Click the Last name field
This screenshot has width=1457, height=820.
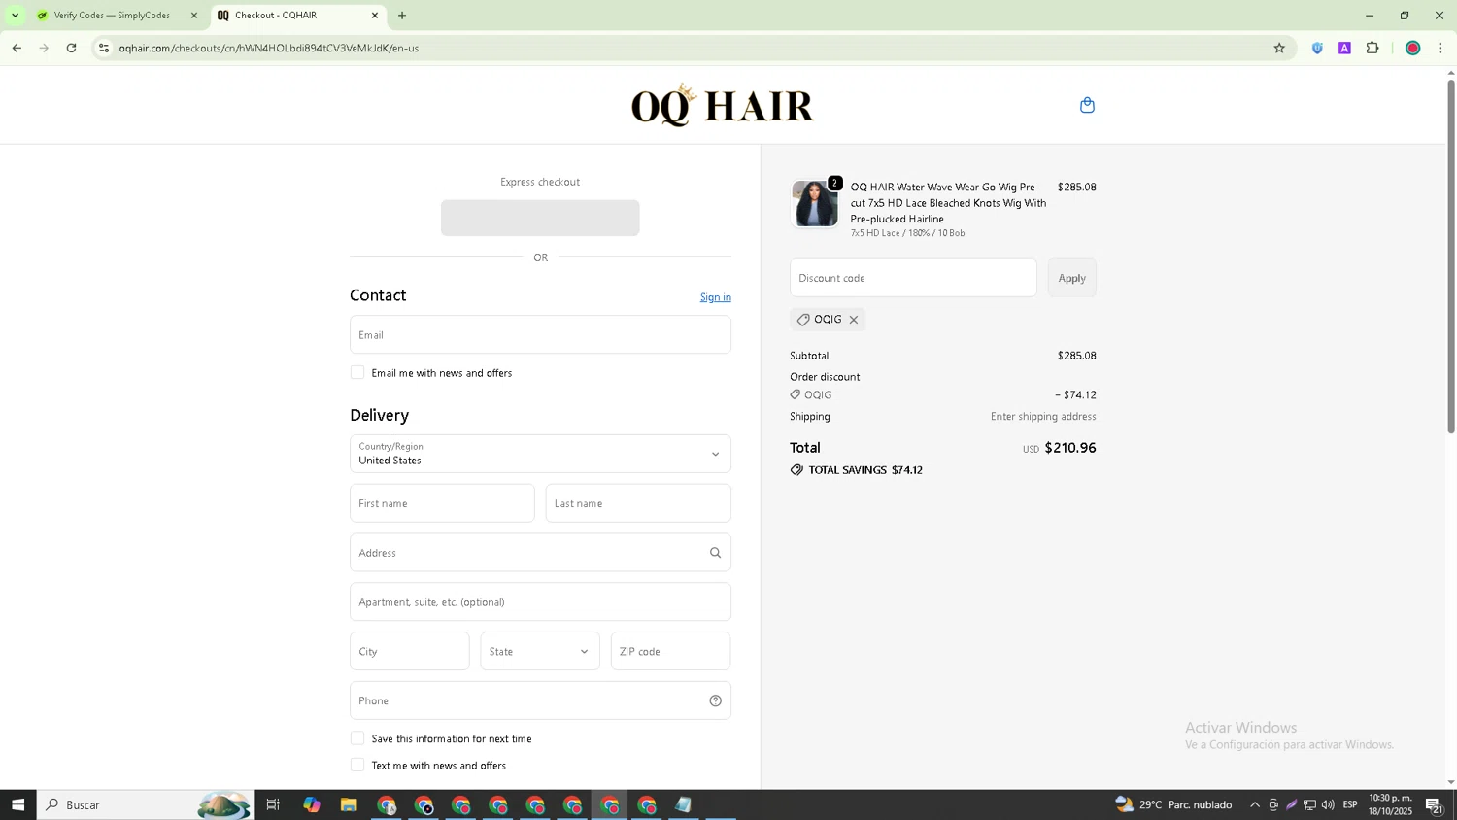click(x=638, y=503)
